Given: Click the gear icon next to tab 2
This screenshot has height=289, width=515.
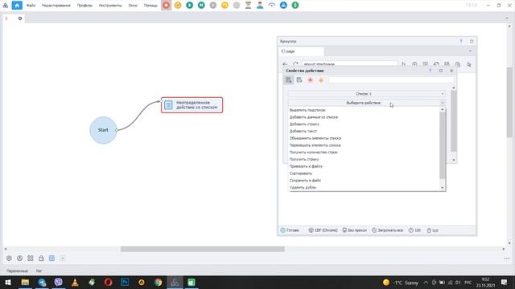Looking at the screenshot, I should click(20, 18).
